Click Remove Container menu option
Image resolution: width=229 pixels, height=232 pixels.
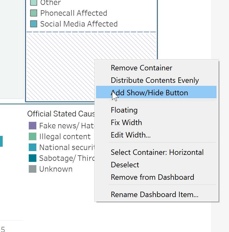pos(141,68)
